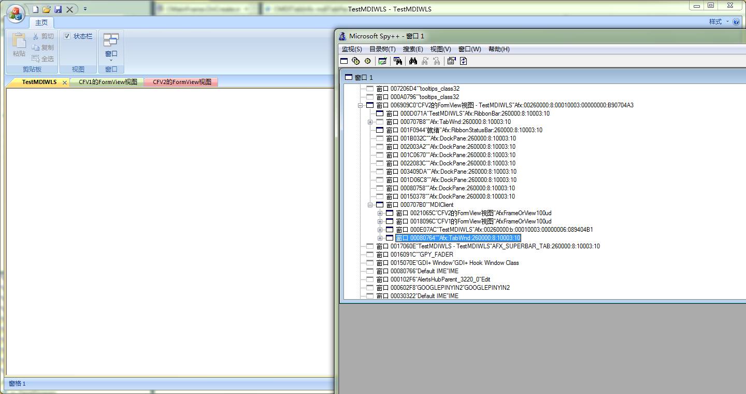Click the Log Messages icon in Spy++ toolbar

pyautogui.click(x=382, y=61)
